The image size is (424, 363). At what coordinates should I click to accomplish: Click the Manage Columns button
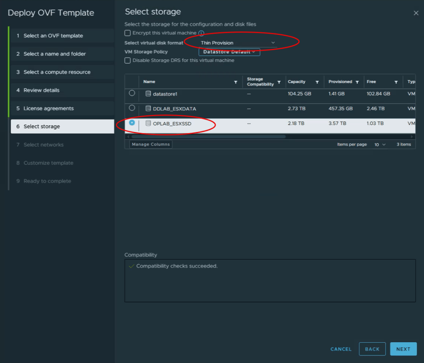151,144
